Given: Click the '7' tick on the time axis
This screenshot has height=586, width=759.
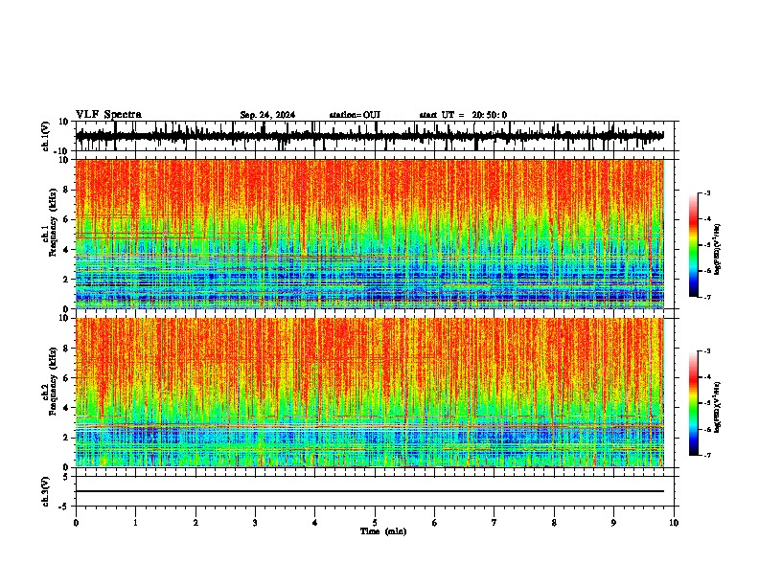Looking at the screenshot, I should 494,523.
